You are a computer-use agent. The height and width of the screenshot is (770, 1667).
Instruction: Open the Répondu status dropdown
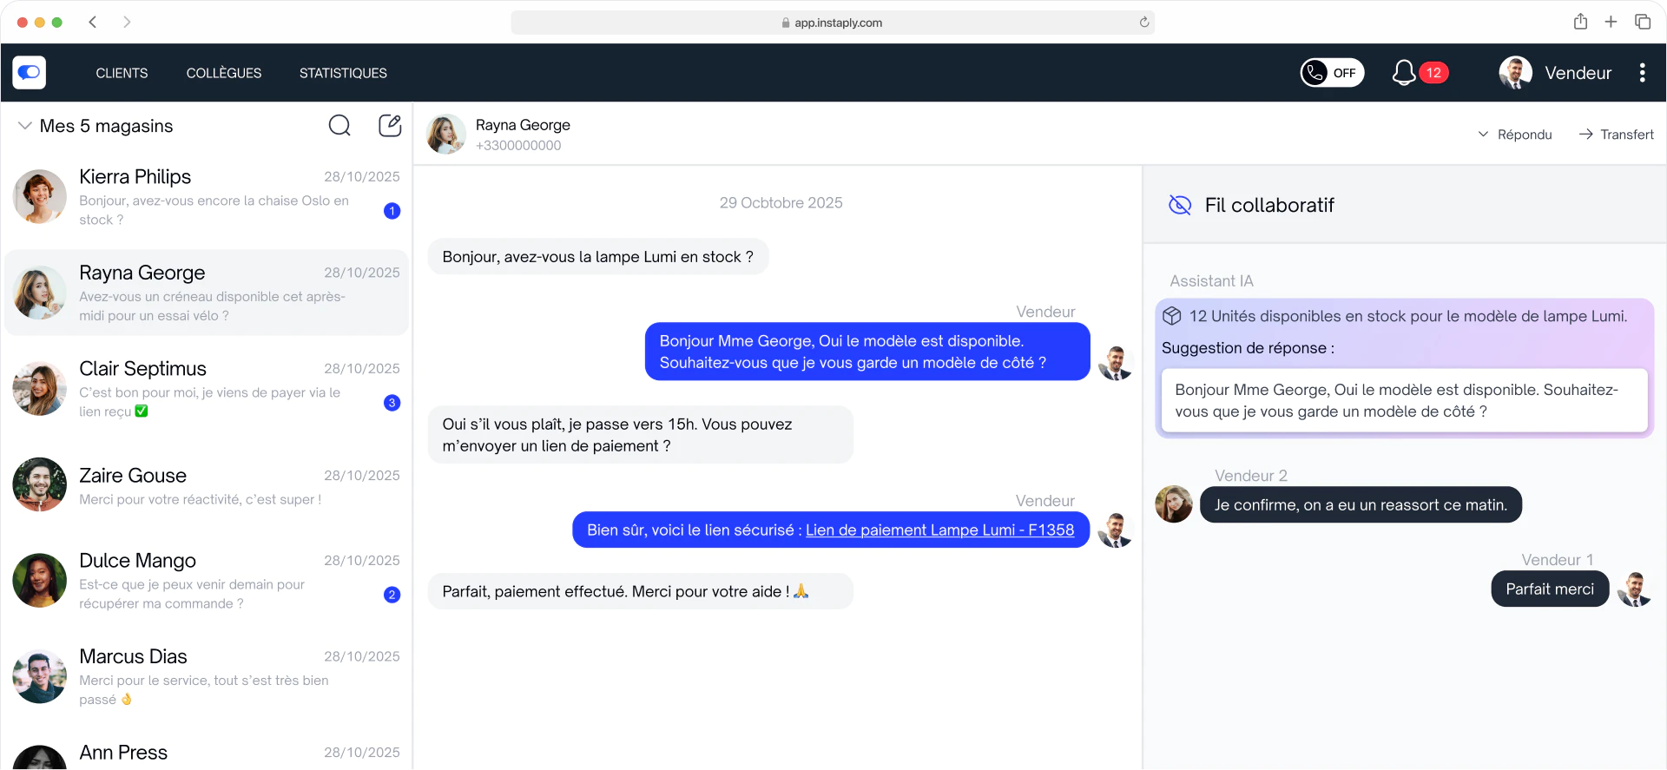pos(1515,135)
